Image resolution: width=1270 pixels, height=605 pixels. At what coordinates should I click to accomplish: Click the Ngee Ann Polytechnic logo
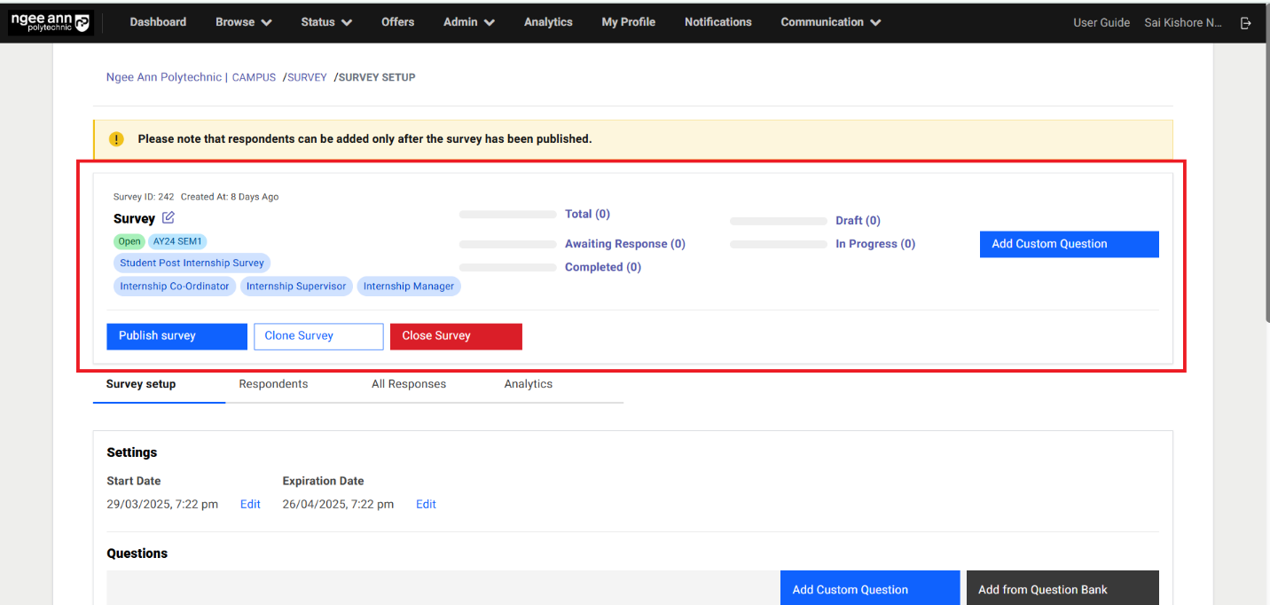[x=51, y=22]
